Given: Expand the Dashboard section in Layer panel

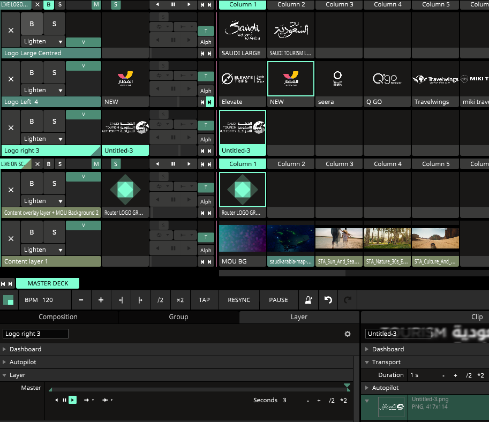Looking at the screenshot, I should coord(25,349).
